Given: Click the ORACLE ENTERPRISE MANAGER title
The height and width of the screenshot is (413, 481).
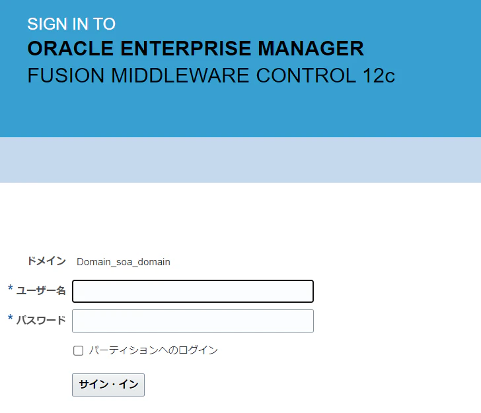Looking at the screenshot, I should [x=196, y=48].
